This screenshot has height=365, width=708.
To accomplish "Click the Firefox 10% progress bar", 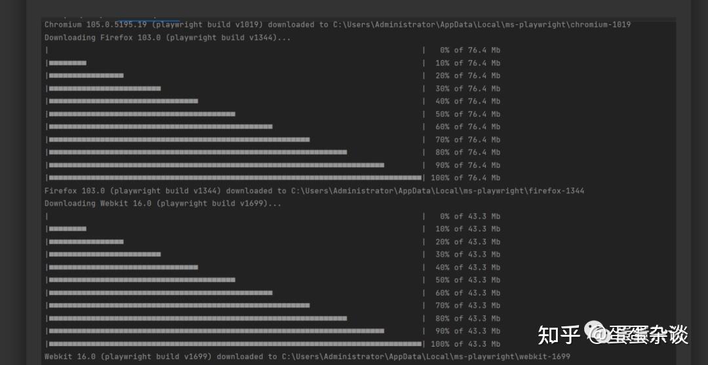I will [68, 63].
